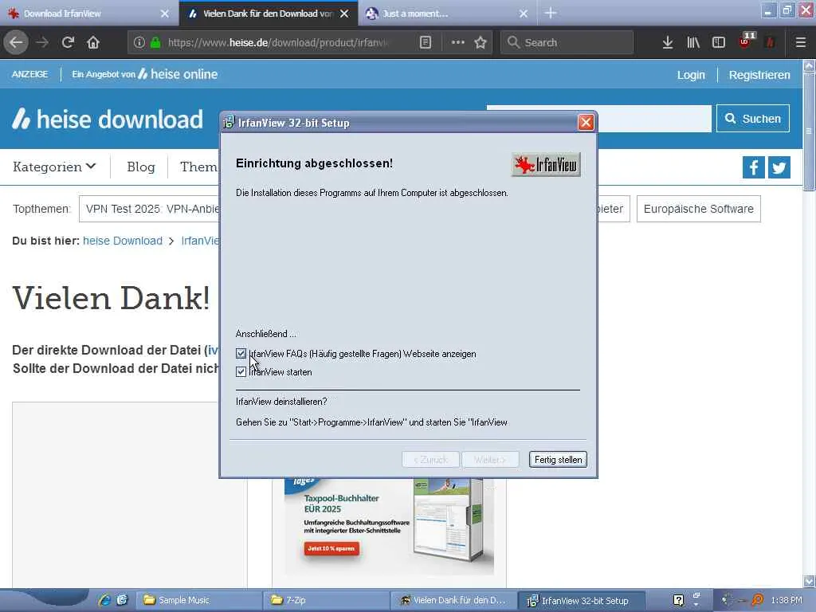Close the Just a moment tab

524,14
